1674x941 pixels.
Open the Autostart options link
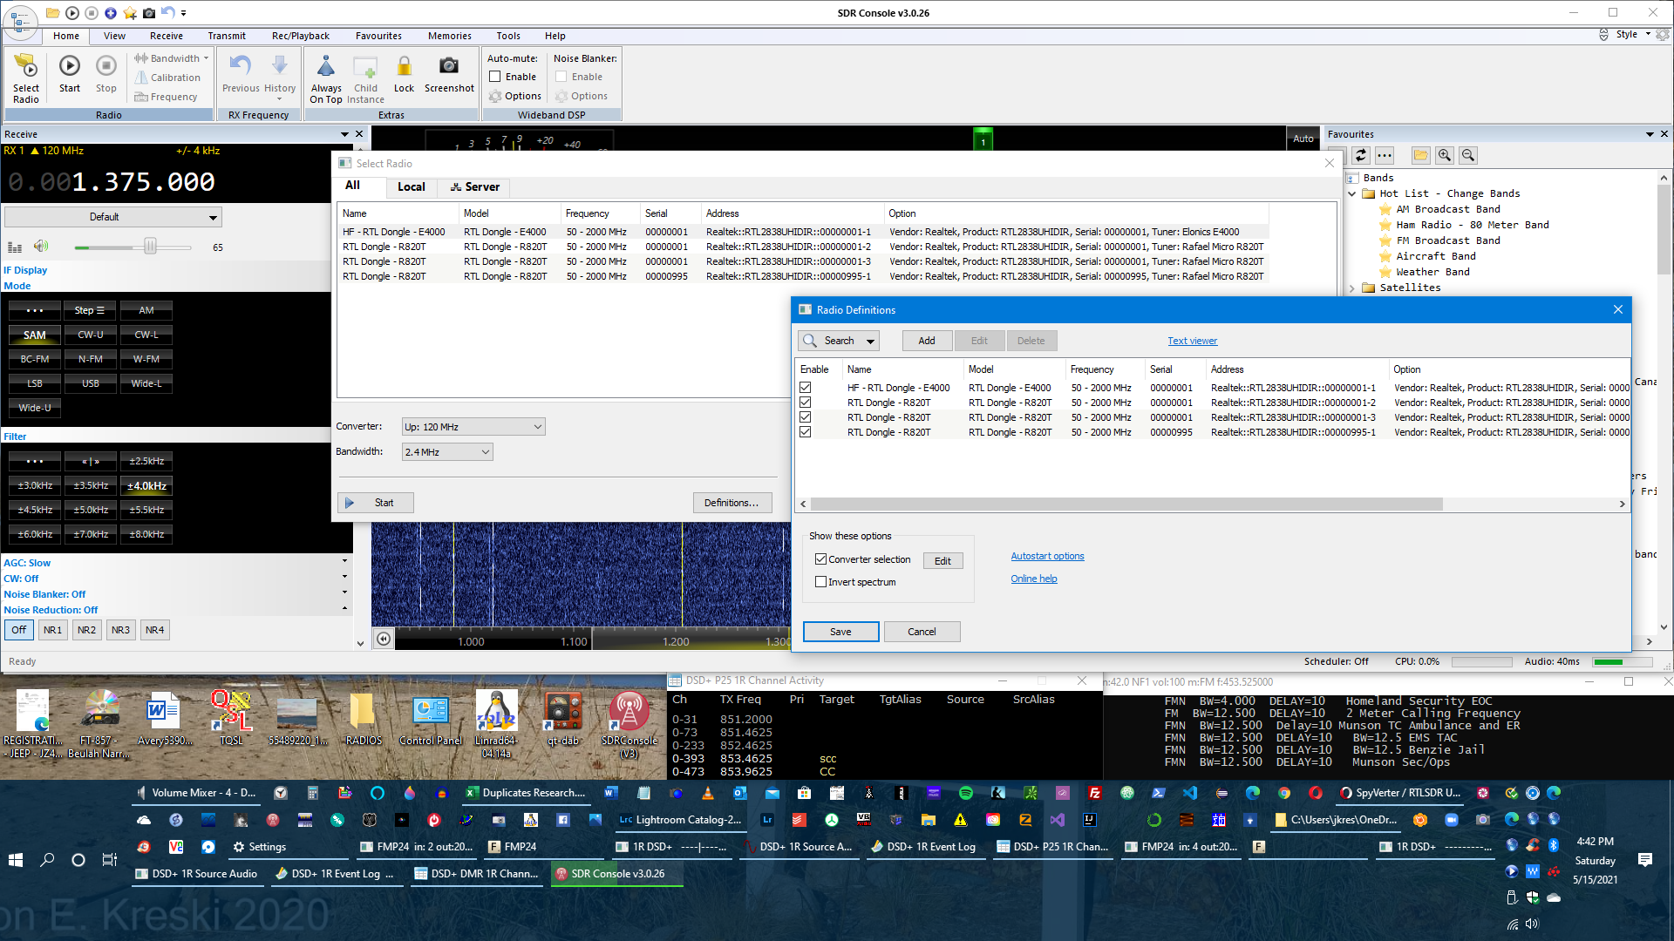1047,556
